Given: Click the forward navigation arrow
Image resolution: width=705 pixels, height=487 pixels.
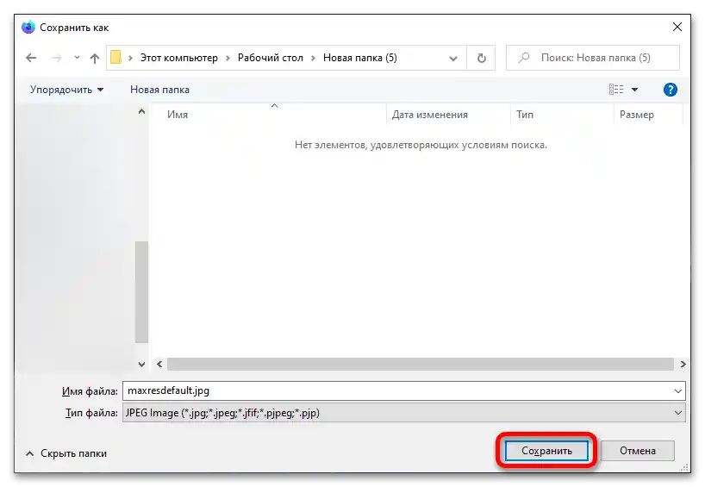Looking at the screenshot, I should (x=57, y=58).
